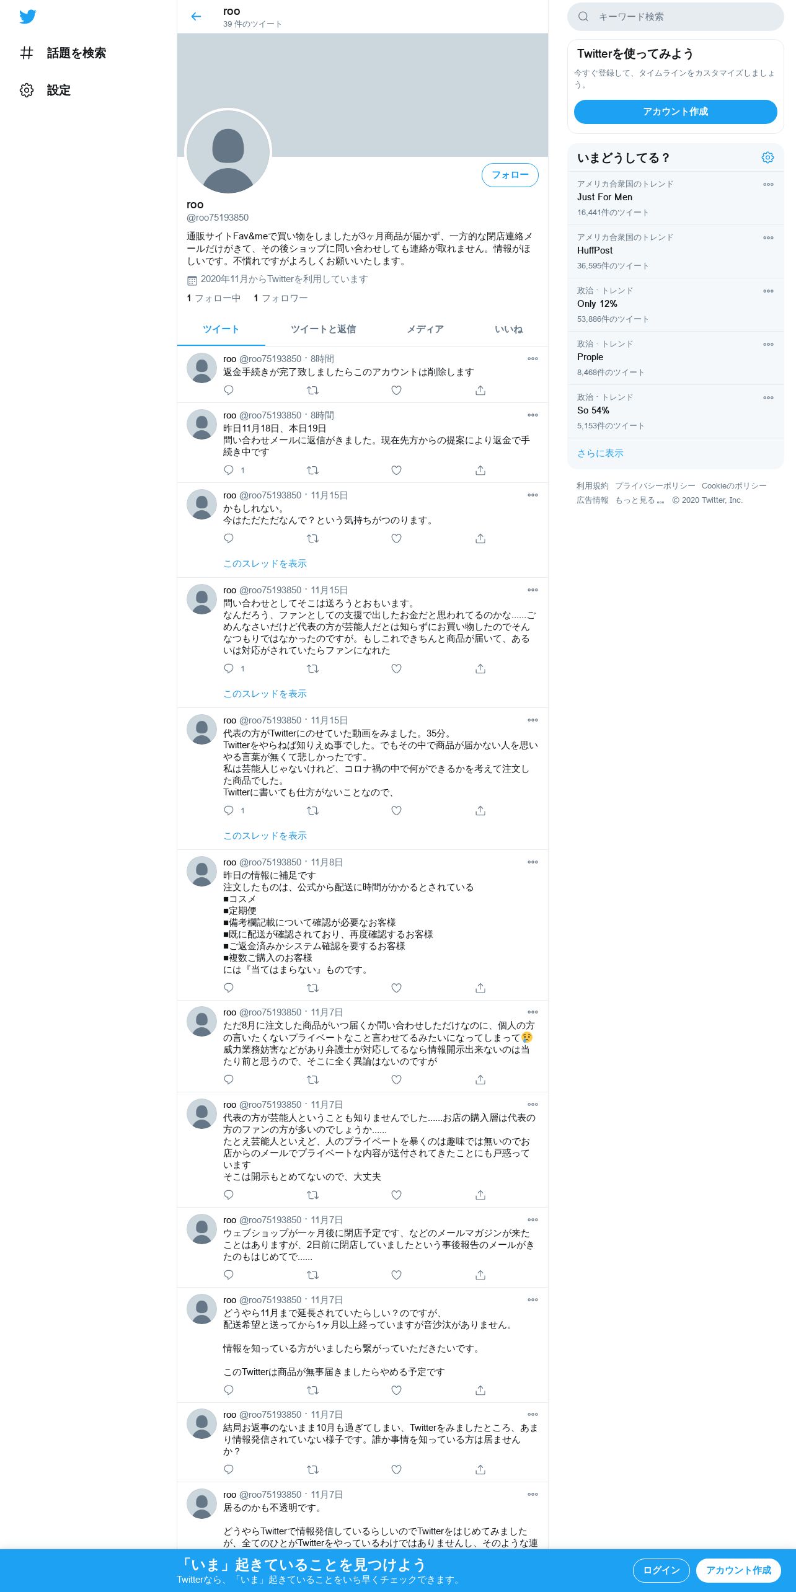Screen dimensions: 796x1592
Task: Like the first tweet about account deletion
Action: (x=397, y=391)
